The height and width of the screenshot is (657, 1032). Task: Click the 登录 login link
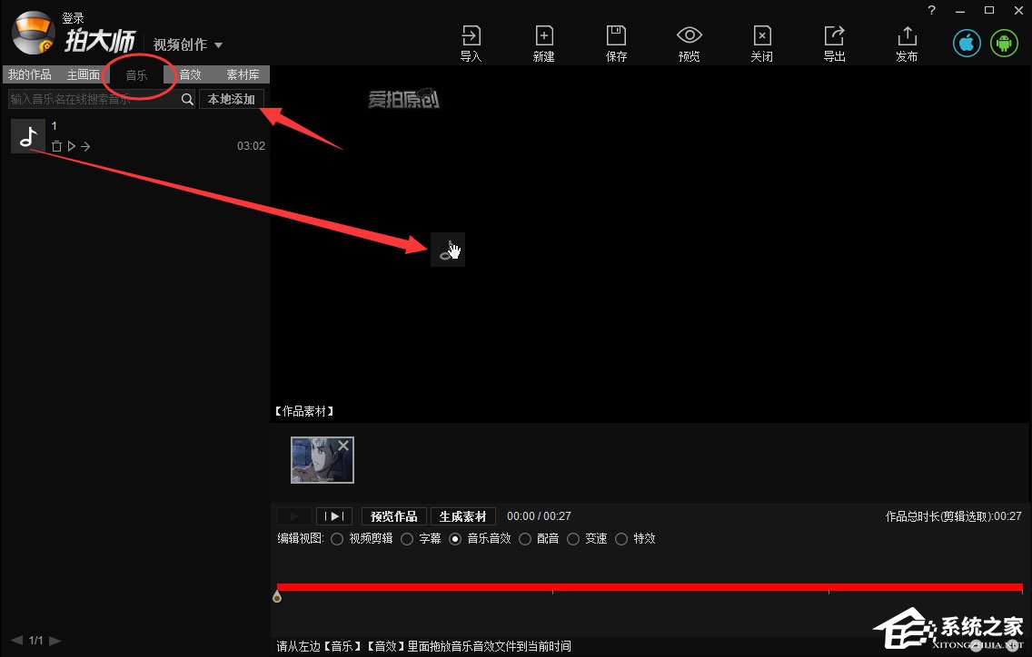pyautogui.click(x=73, y=18)
